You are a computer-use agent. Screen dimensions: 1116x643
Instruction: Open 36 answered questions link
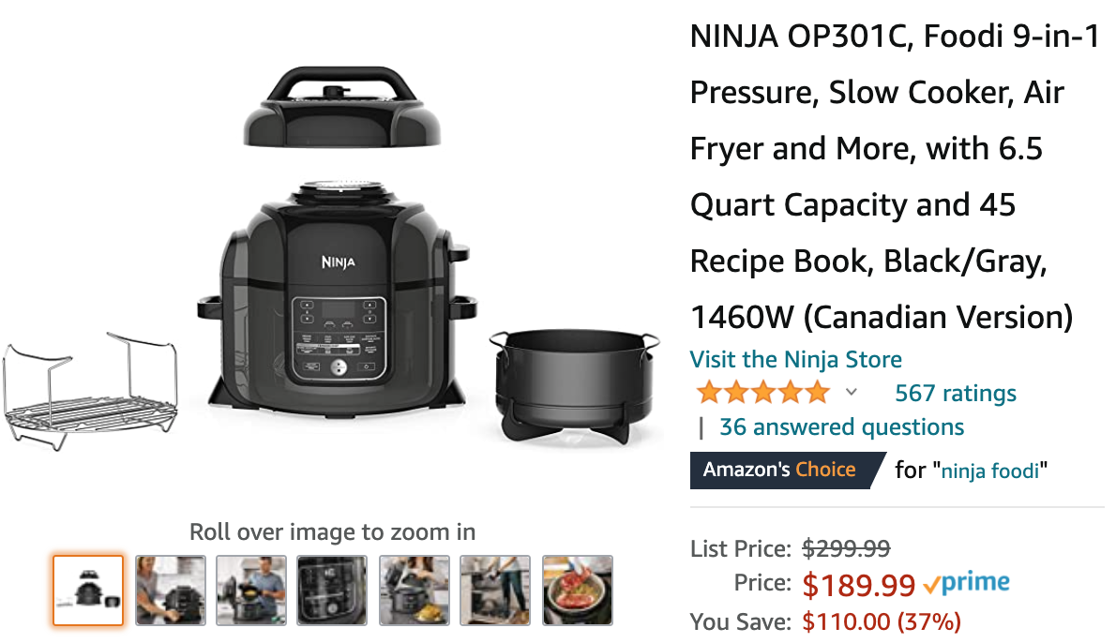(x=841, y=426)
